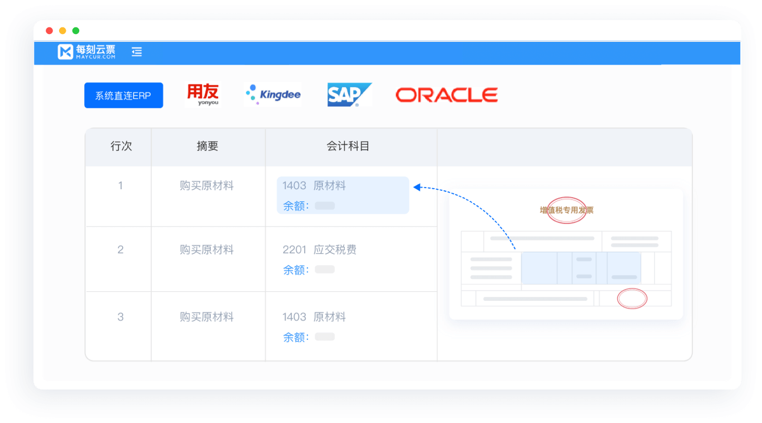Viewport: 762px width, 423px height.
Task: Click the 会计科目 column header
Action: 348,146
